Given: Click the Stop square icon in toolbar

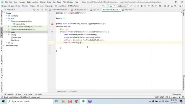Looking at the screenshot, I should pos(156,6).
